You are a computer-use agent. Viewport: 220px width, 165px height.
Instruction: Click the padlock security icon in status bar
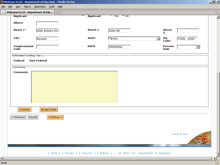(218, 163)
